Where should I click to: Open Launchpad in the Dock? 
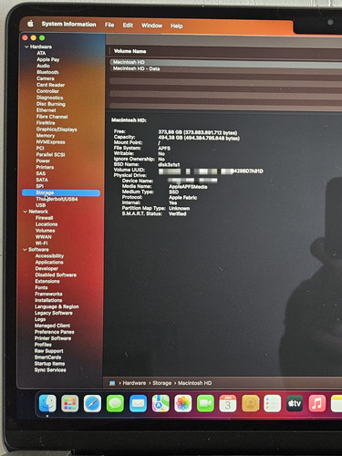tap(69, 403)
